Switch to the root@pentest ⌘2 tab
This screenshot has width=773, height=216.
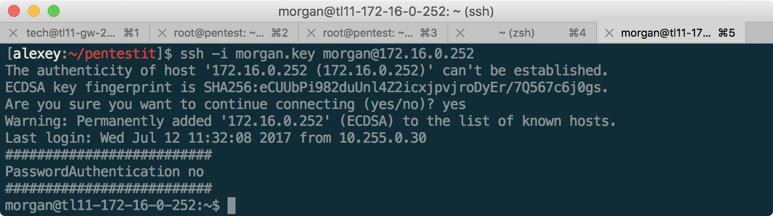(x=219, y=33)
